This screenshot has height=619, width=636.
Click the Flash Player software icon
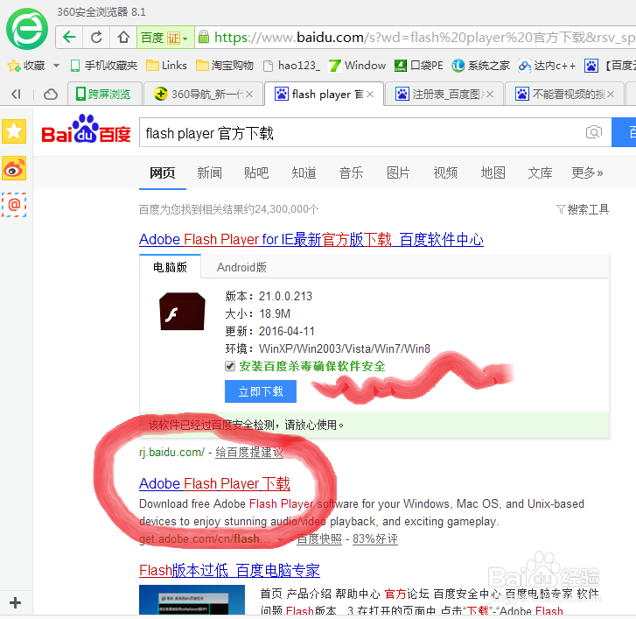point(182,312)
